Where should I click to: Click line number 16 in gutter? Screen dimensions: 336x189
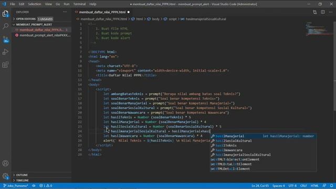[80, 94]
